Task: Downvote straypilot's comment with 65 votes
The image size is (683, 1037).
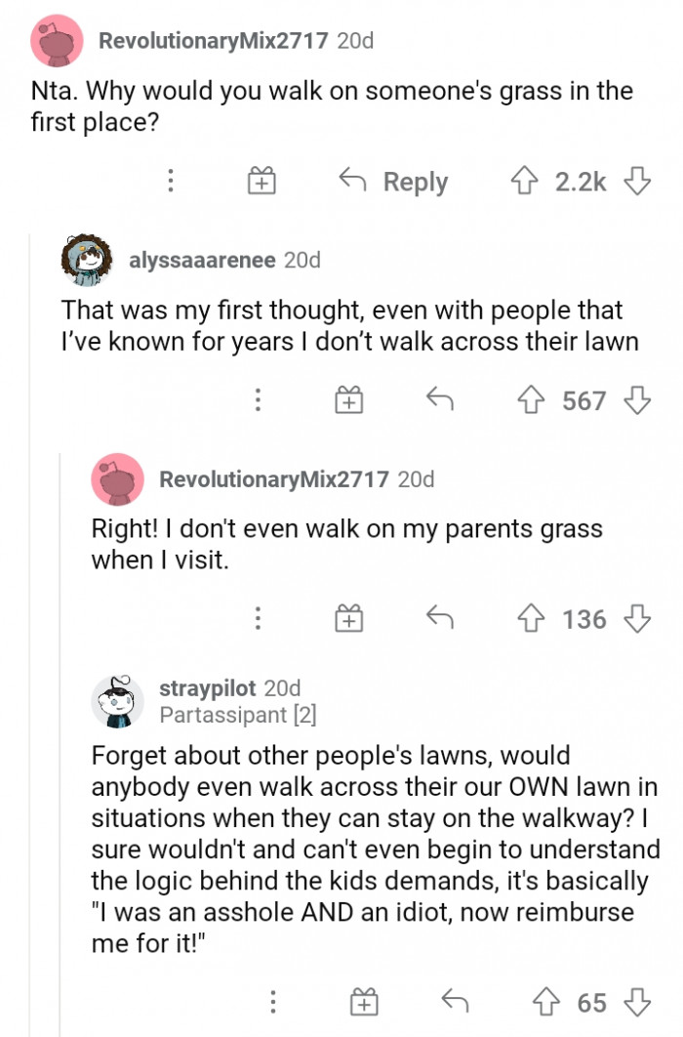Action: (636, 1002)
